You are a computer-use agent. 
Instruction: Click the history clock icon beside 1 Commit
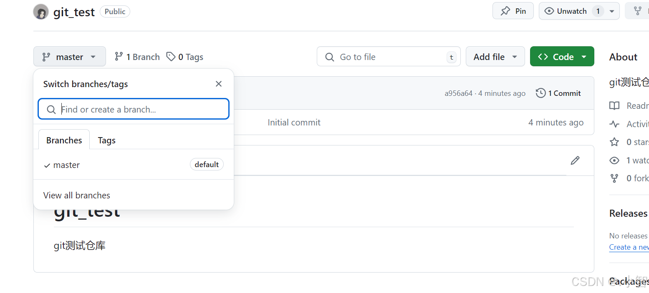[541, 93]
